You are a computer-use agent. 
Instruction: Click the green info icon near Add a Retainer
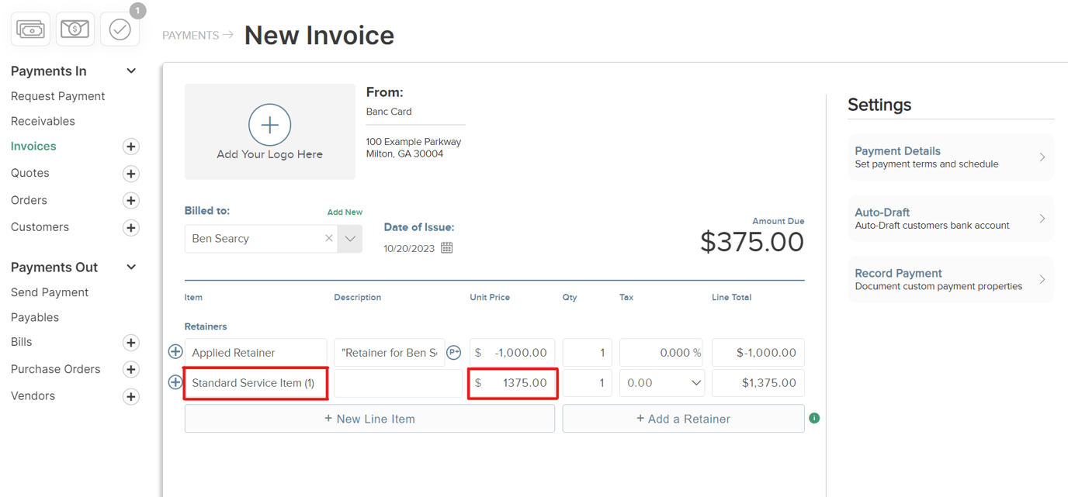814,418
